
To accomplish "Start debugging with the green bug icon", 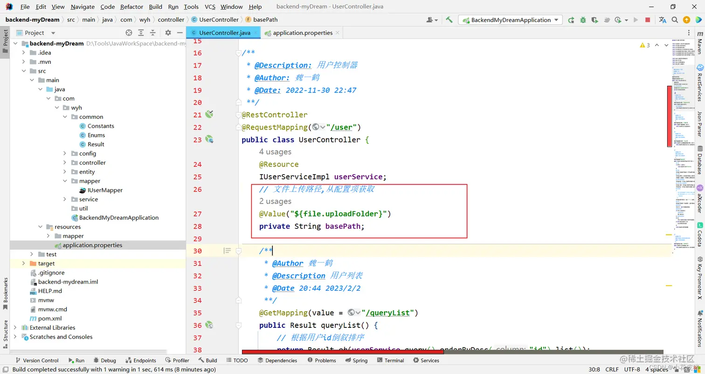I will [583, 20].
